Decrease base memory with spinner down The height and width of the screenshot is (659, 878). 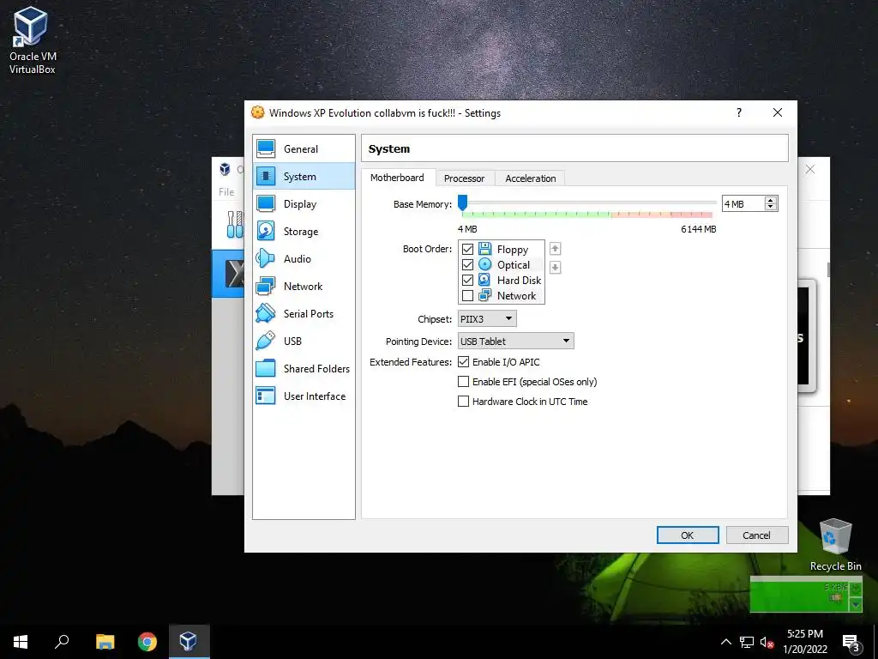[771, 207]
